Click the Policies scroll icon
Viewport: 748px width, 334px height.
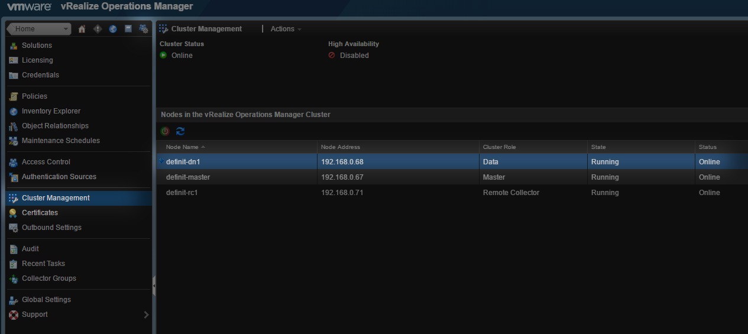point(14,96)
